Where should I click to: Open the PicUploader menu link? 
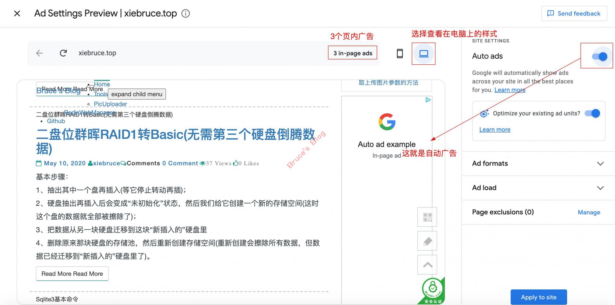point(110,104)
